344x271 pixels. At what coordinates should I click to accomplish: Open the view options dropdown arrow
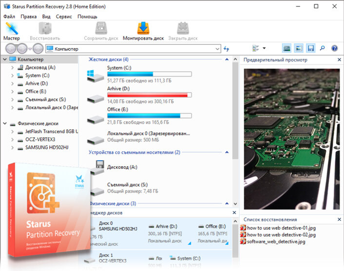(x=264, y=48)
